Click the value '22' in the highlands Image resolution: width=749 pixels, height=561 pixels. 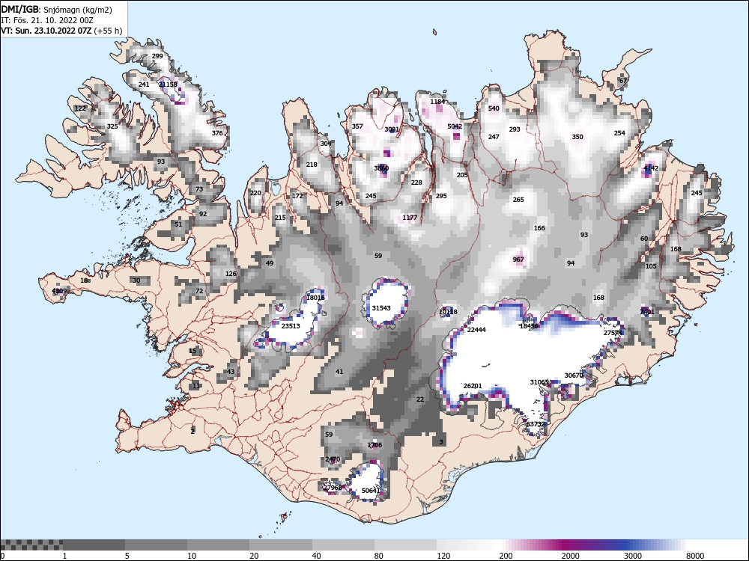tap(420, 399)
